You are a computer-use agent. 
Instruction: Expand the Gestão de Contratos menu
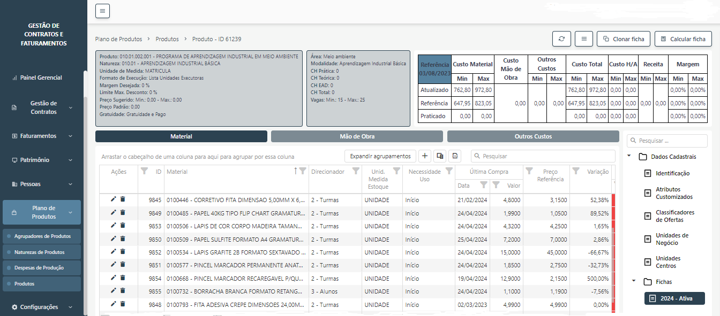coord(43,107)
